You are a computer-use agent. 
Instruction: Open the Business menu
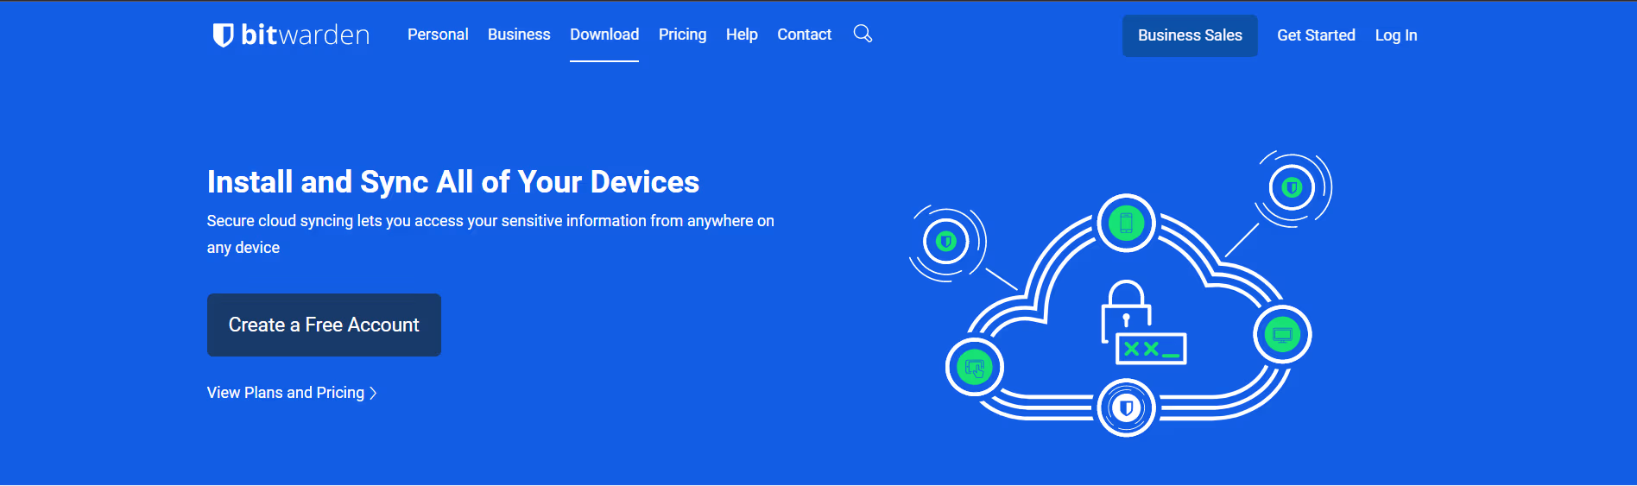coord(519,35)
